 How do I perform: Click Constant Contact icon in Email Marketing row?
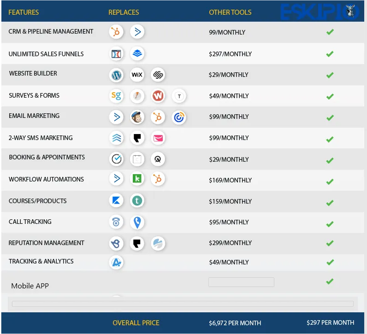click(x=179, y=117)
